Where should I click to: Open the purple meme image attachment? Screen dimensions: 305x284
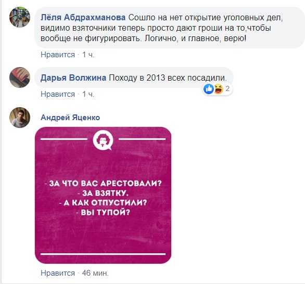pos(103,195)
